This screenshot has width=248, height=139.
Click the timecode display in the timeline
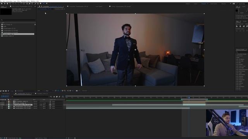pyautogui.click(x=5, y=97)
